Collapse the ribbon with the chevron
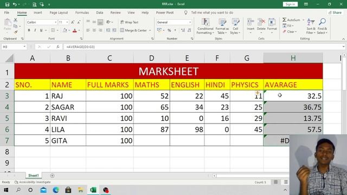Image resolution: width=347 pixels, height=195 pixels. click(x=343, y=39)
